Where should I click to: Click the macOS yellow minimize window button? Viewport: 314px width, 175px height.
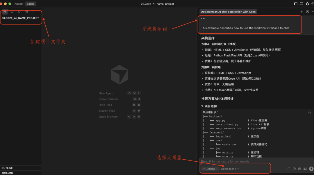point(5,4)
